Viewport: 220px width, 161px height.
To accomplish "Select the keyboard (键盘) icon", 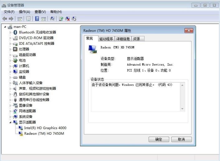I will coord(15,77).
